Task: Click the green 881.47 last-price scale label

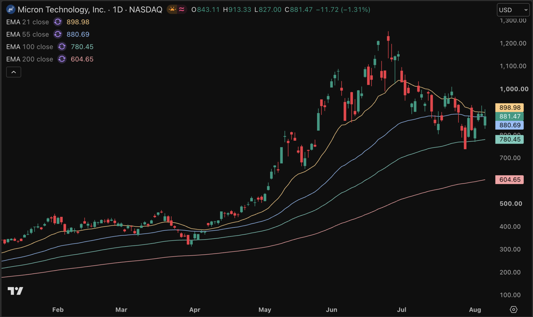Action: tap(510, 116)
